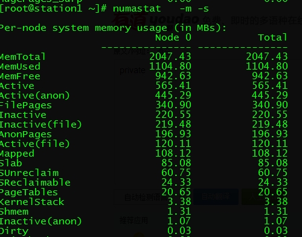Click Active(file) value 120.11 under Node 0
This screenshot has height=237, width=302.
(173, 144)
